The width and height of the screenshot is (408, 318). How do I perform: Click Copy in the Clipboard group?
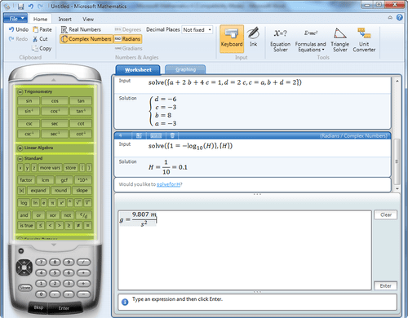42,48
